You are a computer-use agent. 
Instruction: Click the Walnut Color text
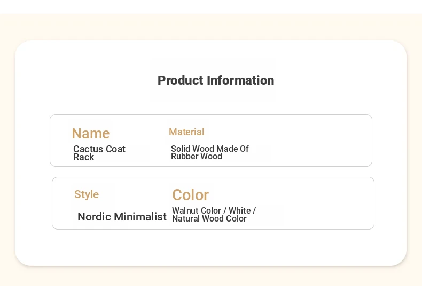197,210
